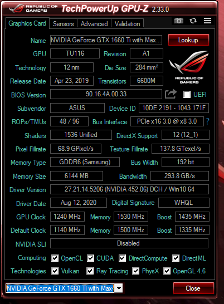224x304 pixels.
Task: Open the Advanced tab
Action: click(x=94, y=24)
